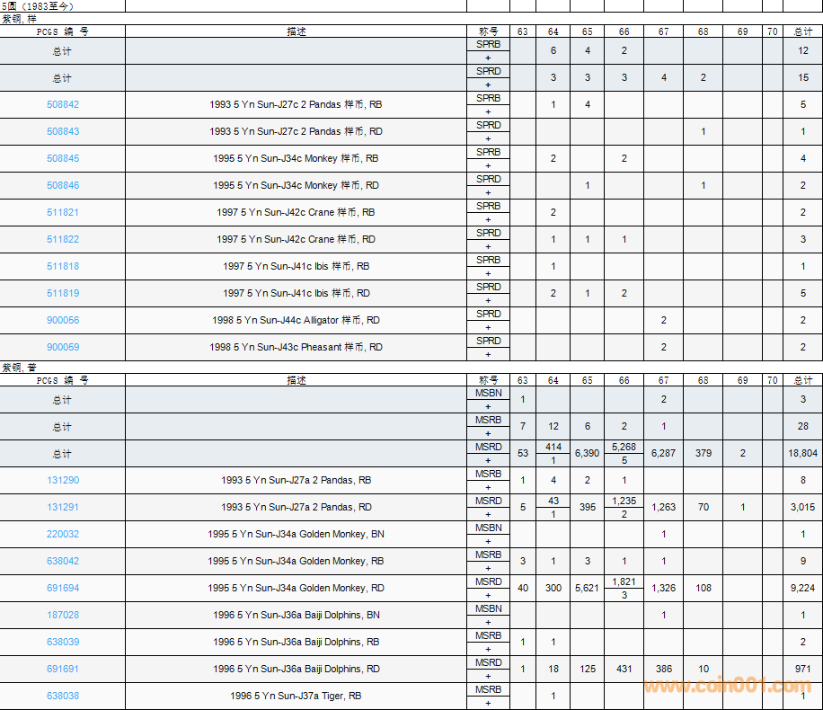Select the 9,224 total cell for Golden Monkey RD

[x=802, y=589]
